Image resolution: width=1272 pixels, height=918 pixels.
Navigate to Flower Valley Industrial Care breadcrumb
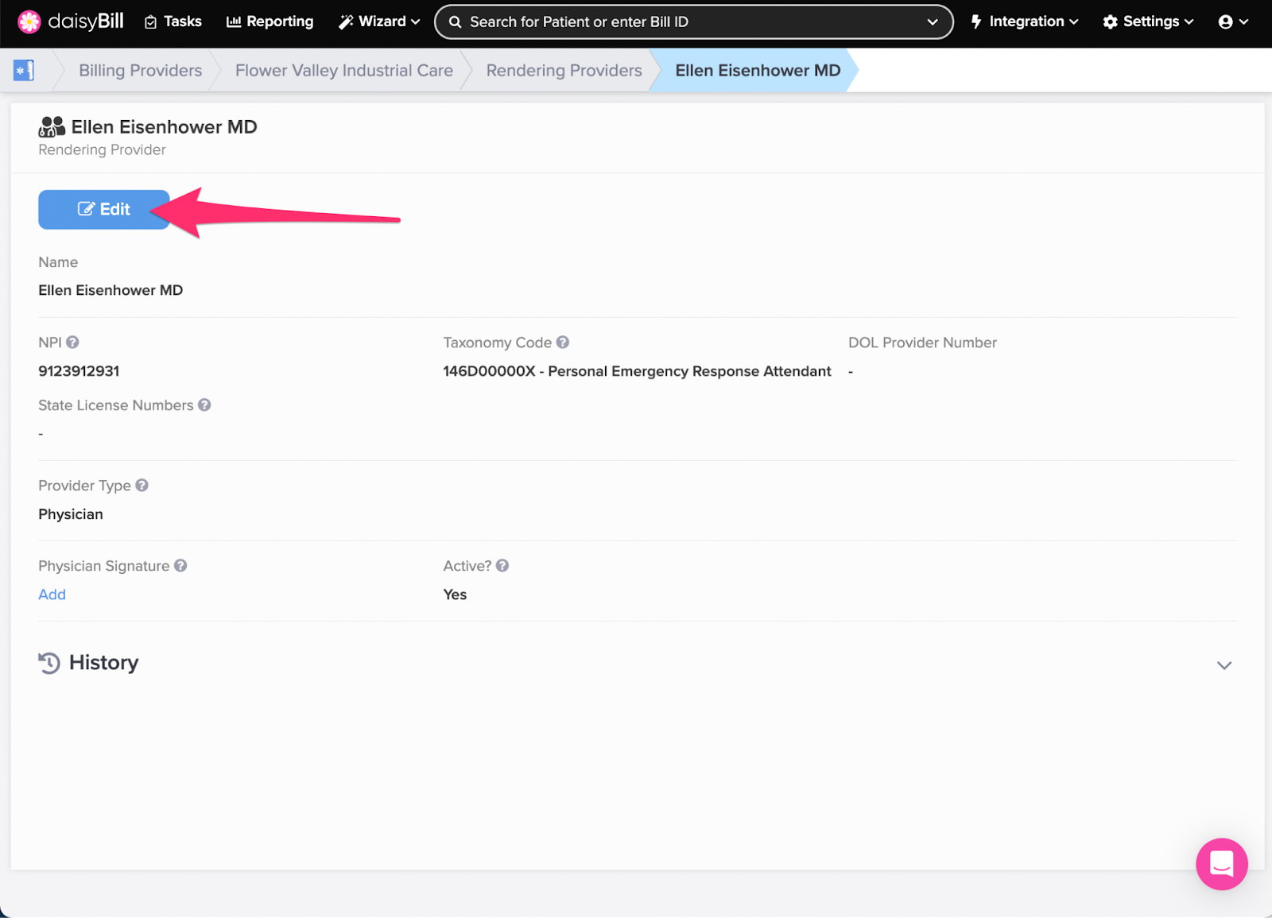343,71
